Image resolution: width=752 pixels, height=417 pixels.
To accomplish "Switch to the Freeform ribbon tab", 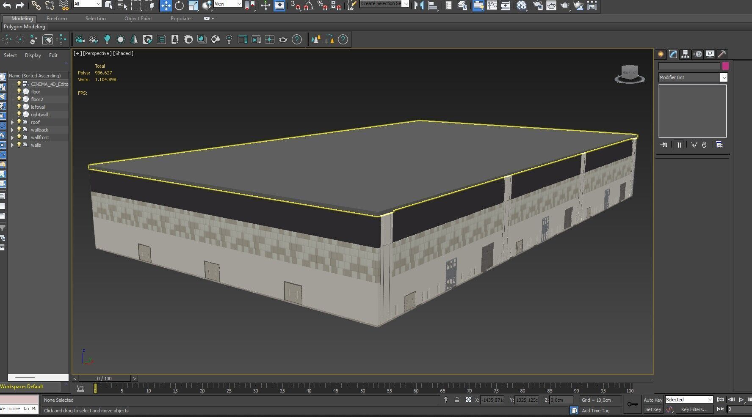I will click(57, 19).
